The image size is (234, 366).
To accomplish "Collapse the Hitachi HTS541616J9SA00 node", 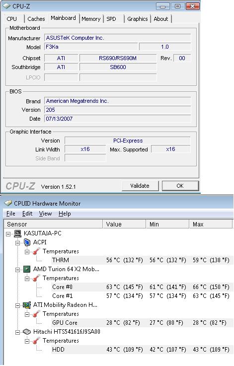I will click(x=17, y=332).
